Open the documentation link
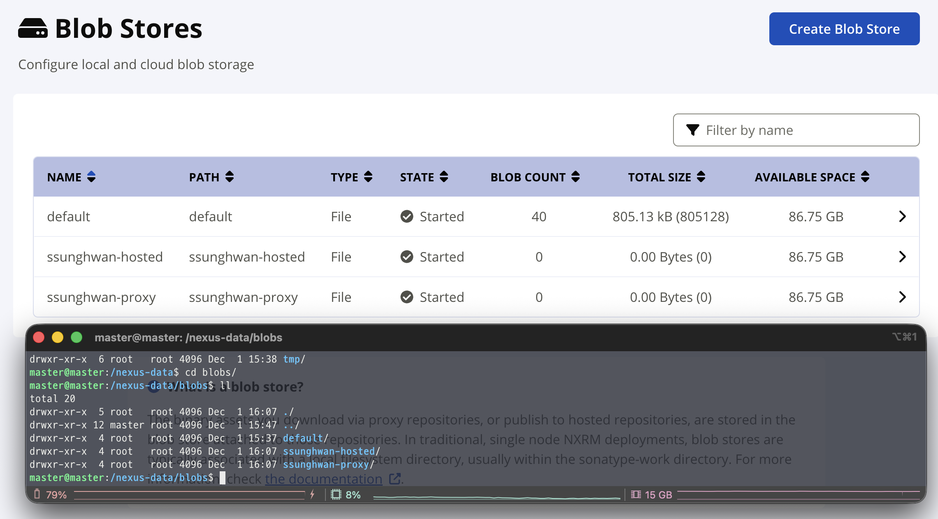938x519 pixels. coord(324,479)
